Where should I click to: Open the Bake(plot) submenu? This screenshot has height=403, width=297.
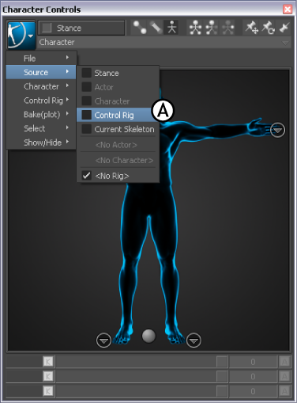pyautogui.click(x=41, y=114)
